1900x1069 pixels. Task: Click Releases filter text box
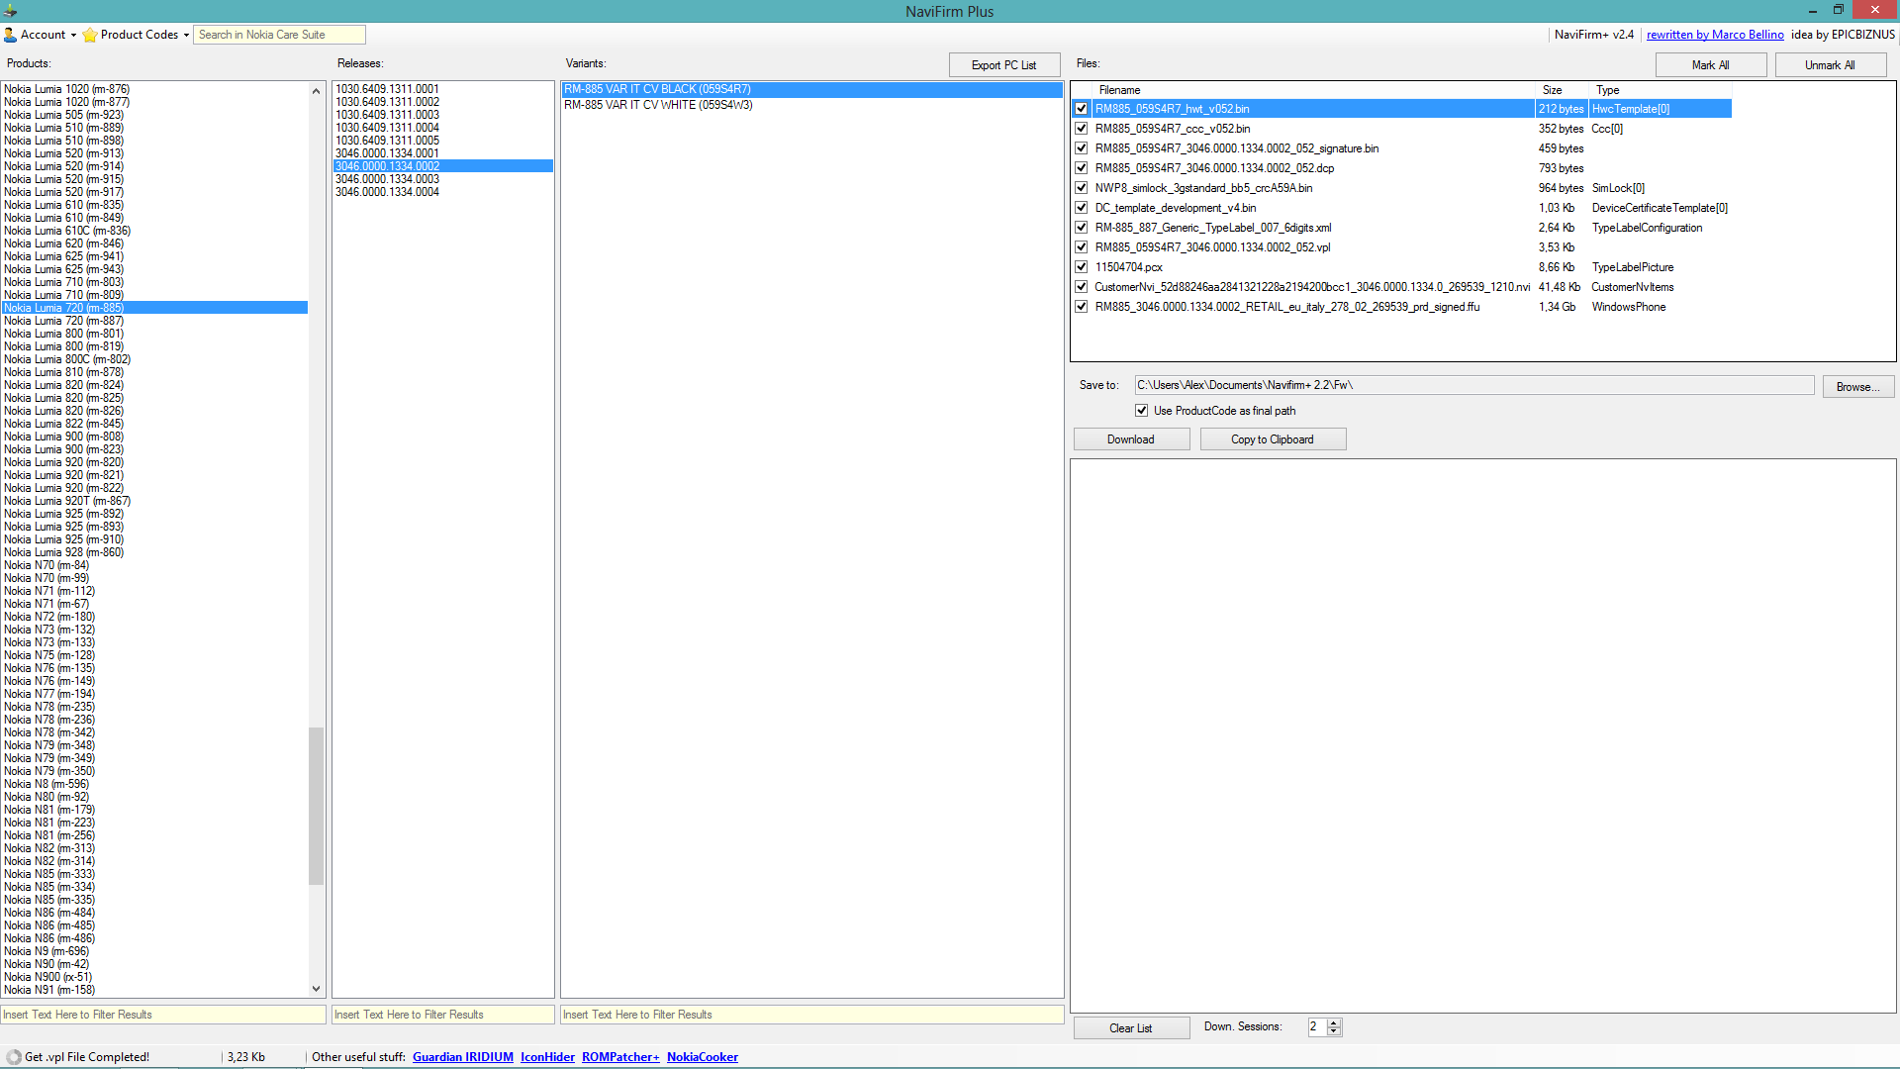point(443,1015)
